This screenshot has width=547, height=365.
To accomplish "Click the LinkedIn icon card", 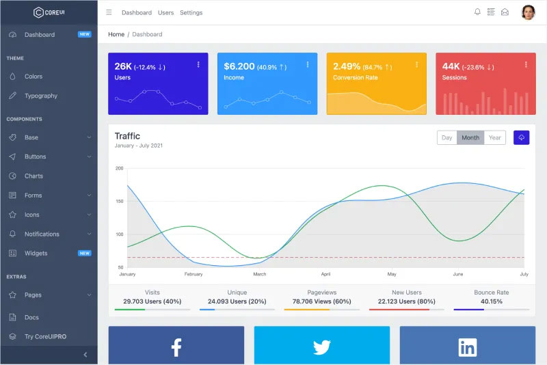I will click(468, 347).
